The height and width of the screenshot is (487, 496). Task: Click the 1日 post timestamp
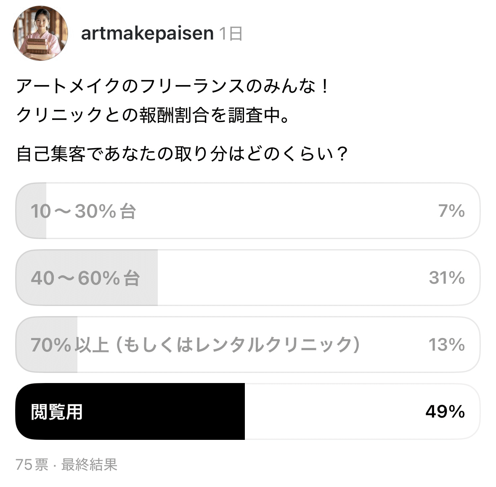(x=231, y=33)
